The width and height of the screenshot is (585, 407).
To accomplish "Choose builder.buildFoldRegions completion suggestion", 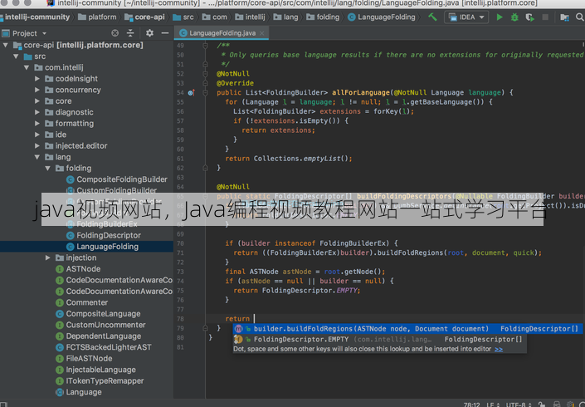I will (407, 329).
